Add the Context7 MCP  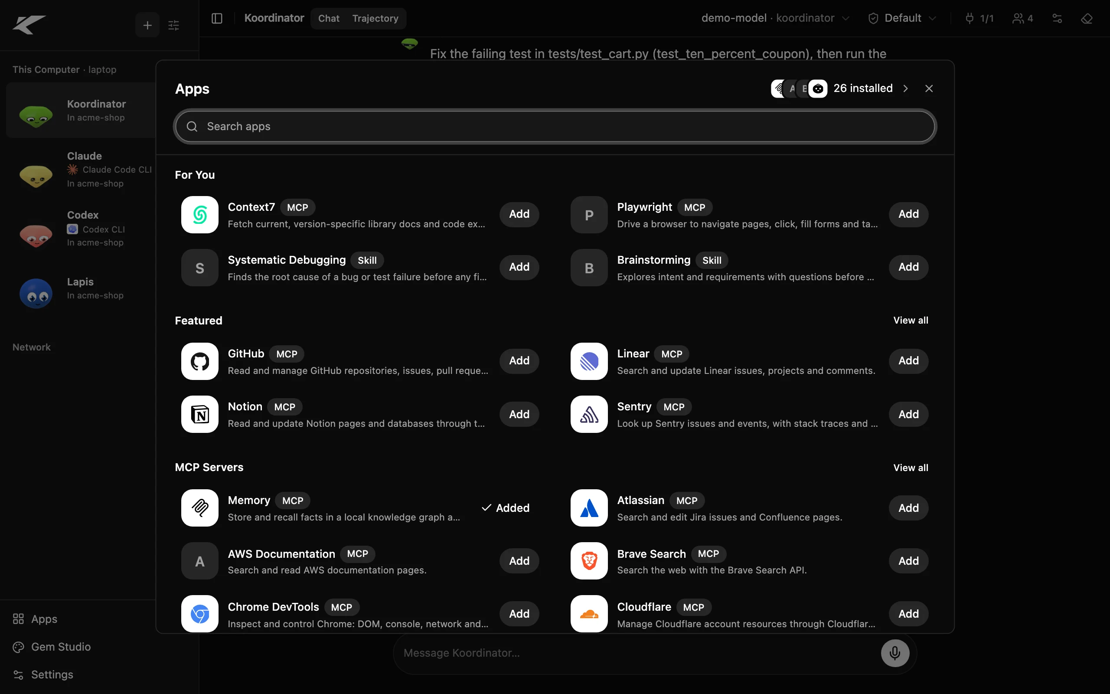tap(519, 214)
